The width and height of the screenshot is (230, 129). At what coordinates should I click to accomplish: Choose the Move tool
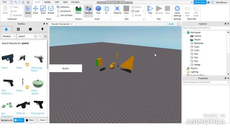click(x=36, y=10)
